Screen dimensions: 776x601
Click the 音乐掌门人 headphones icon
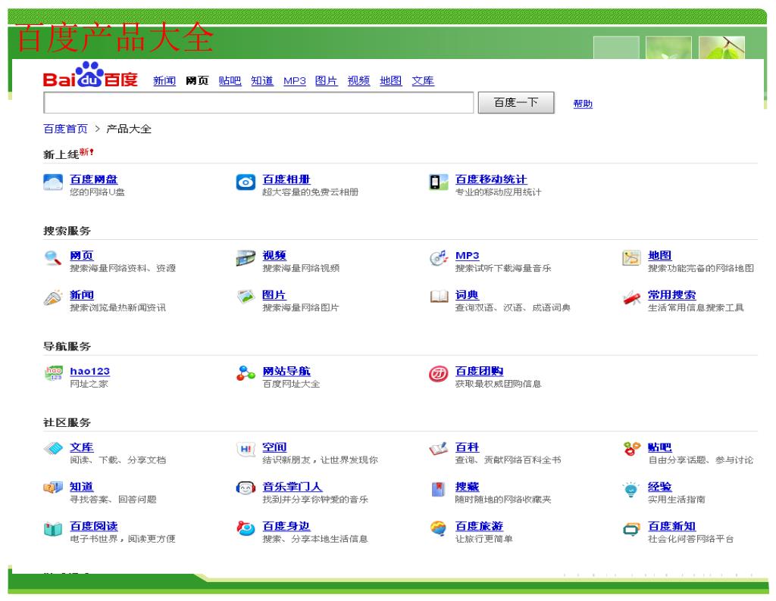246,489
